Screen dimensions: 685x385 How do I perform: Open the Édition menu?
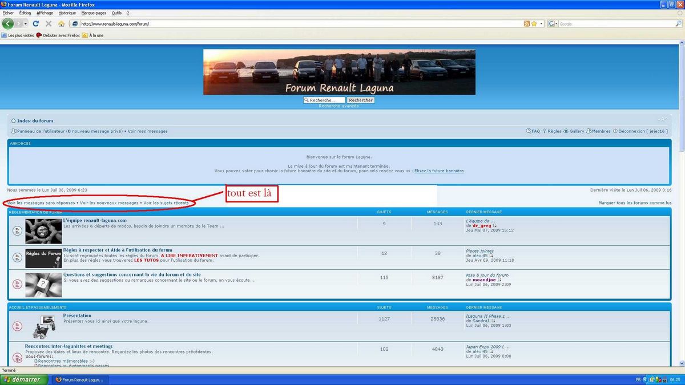(25, 13)
